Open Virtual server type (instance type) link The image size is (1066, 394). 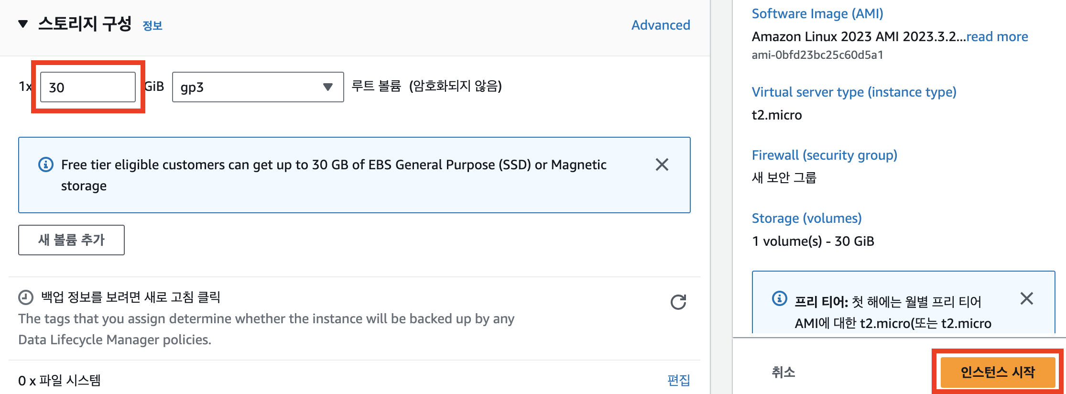click(854, 92)
